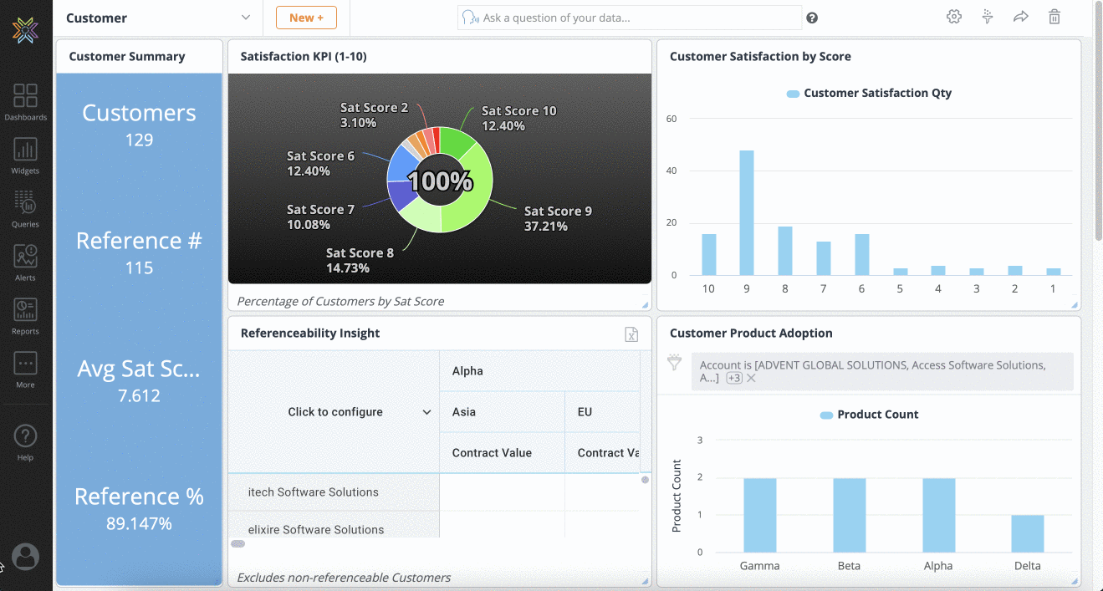
Task: Open the More menu in sidebar
Action: pos(25,369)
